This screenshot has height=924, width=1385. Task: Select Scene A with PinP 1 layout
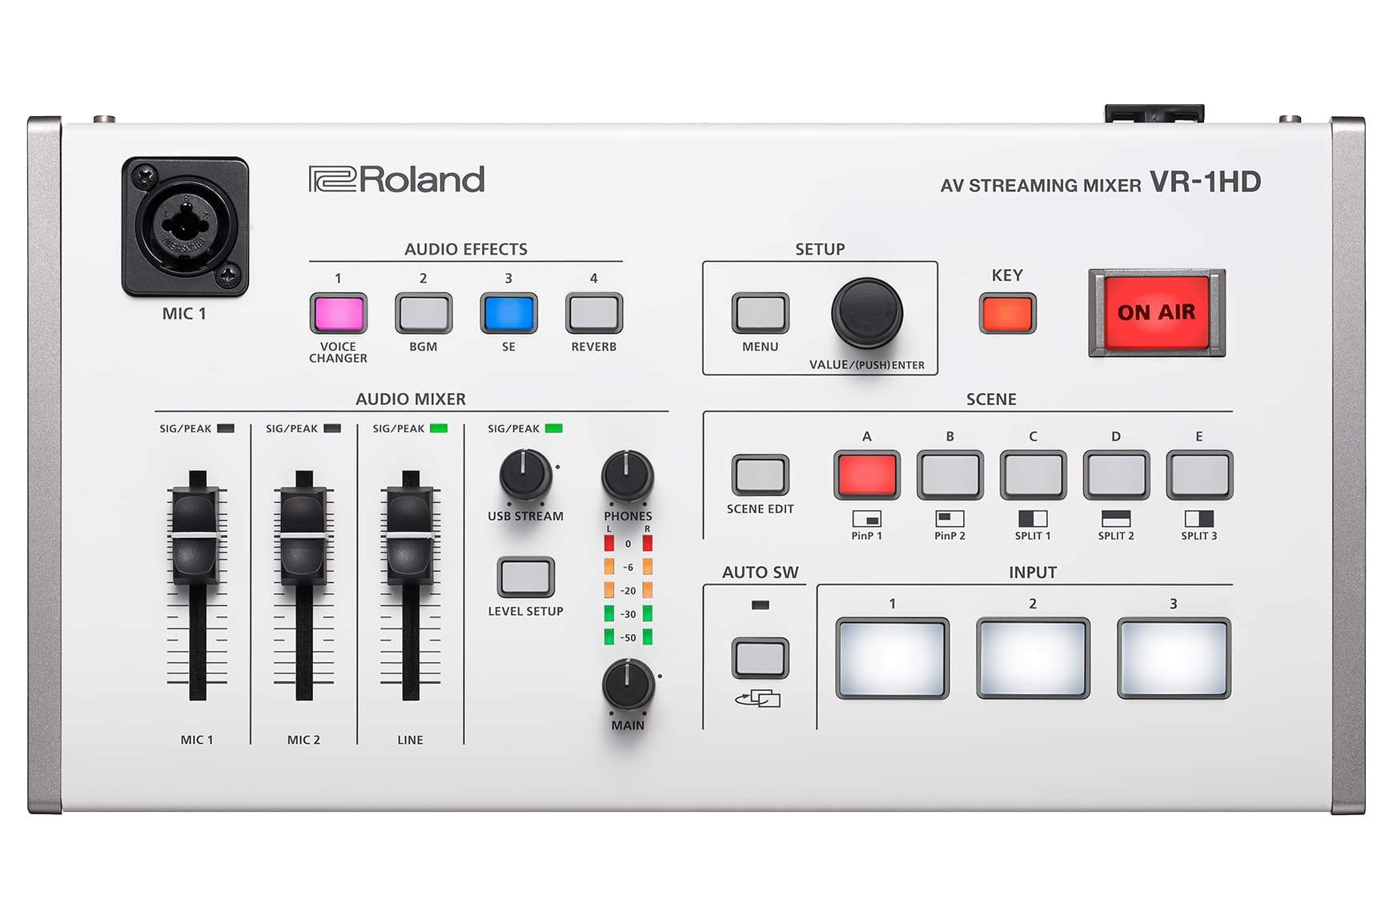click(869, 475)
